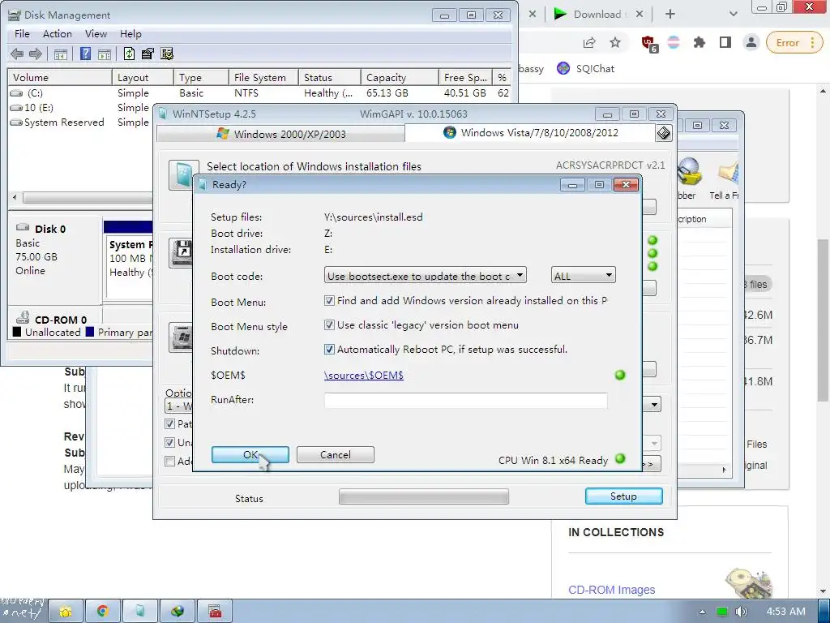The height and width of the screenshot is (623, 830).
Task: Open the Help menu in Disk Management
Action: click(130, 34)
